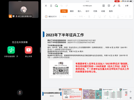
Task: Tap the Wi-Fi status icon
Action: click(123, 1)
